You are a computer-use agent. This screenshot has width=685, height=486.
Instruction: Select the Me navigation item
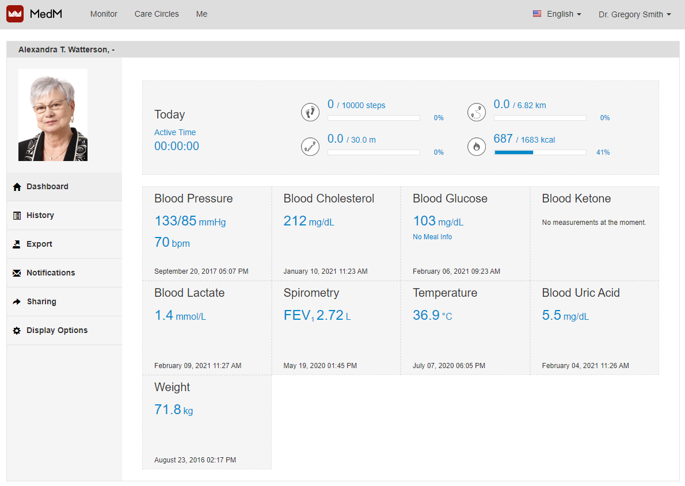pyautogui.click(x=201, y=14)
